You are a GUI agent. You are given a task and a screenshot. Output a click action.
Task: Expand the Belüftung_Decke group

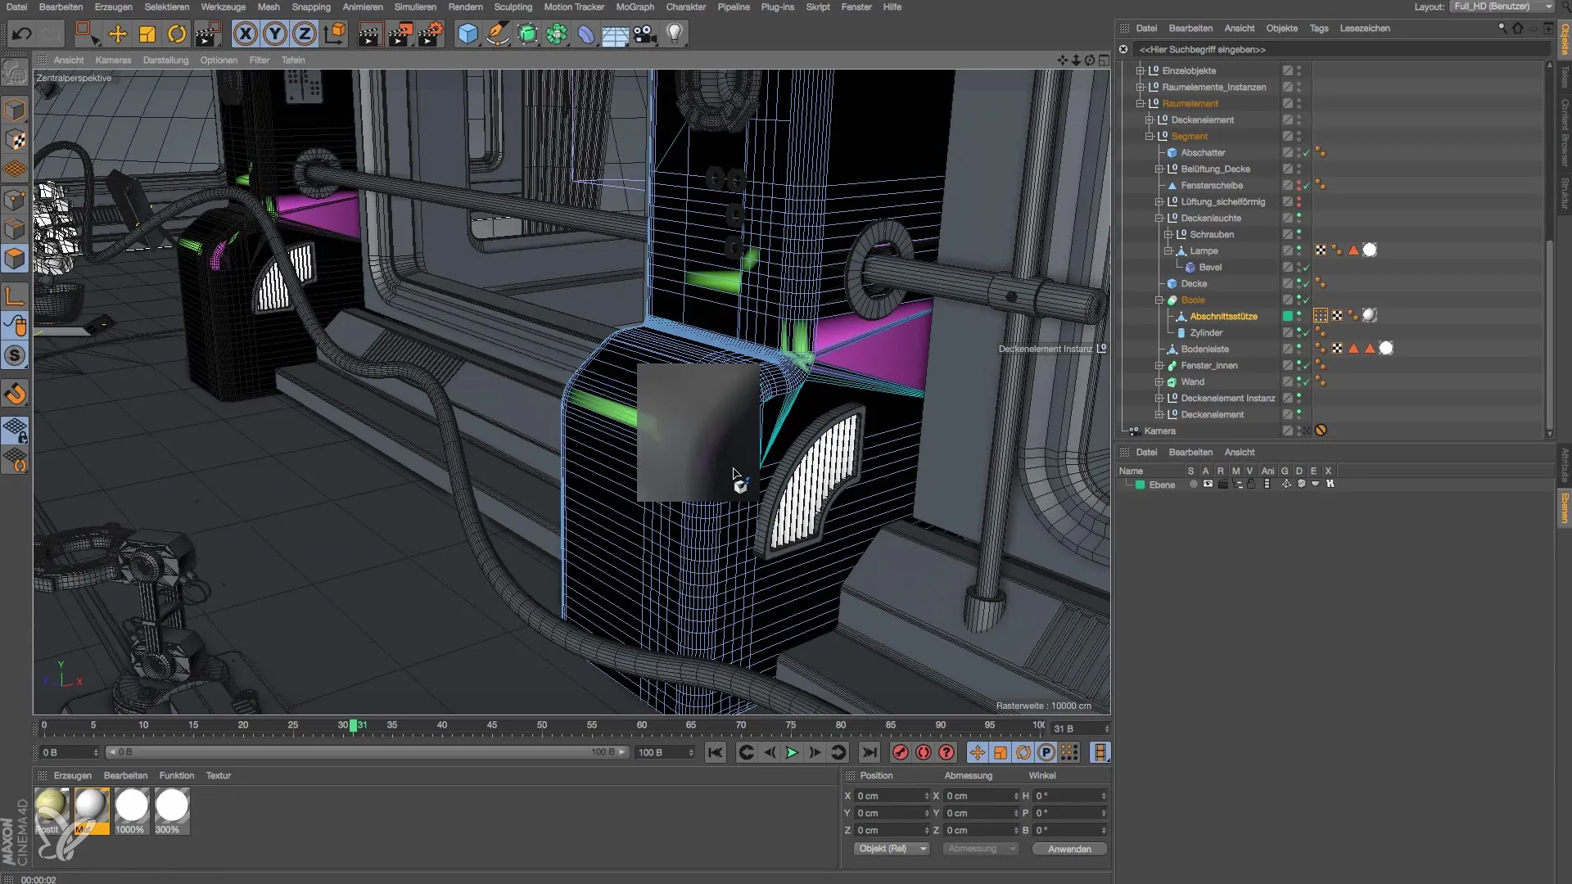[1159, 169]
